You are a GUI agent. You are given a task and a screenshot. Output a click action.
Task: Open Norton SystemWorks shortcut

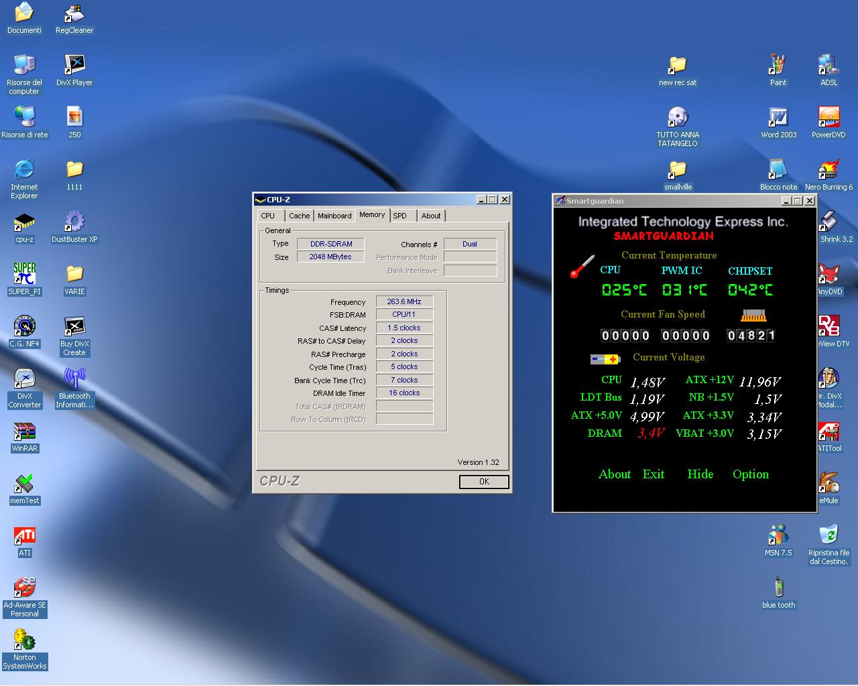(24, 649)
